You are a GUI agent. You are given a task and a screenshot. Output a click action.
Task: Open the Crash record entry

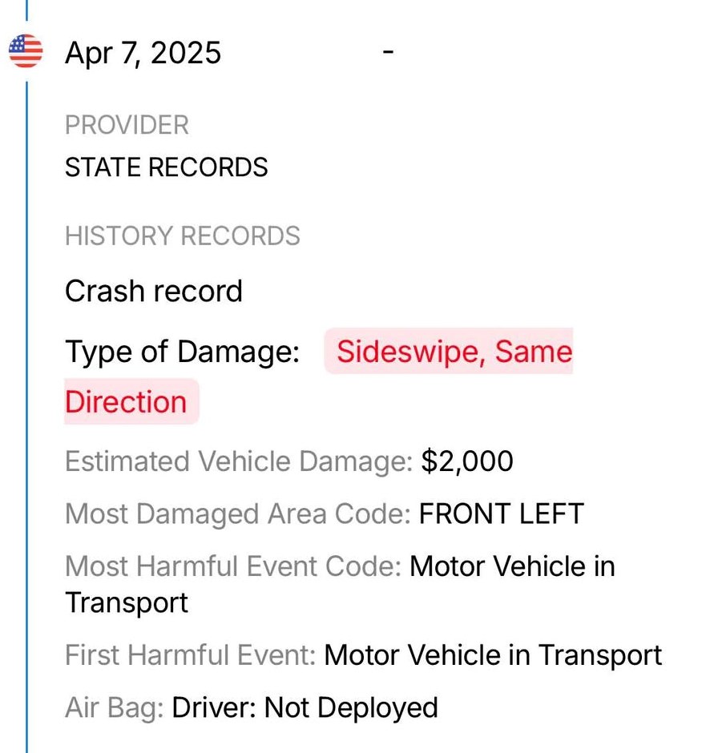[x=154, y=291]
